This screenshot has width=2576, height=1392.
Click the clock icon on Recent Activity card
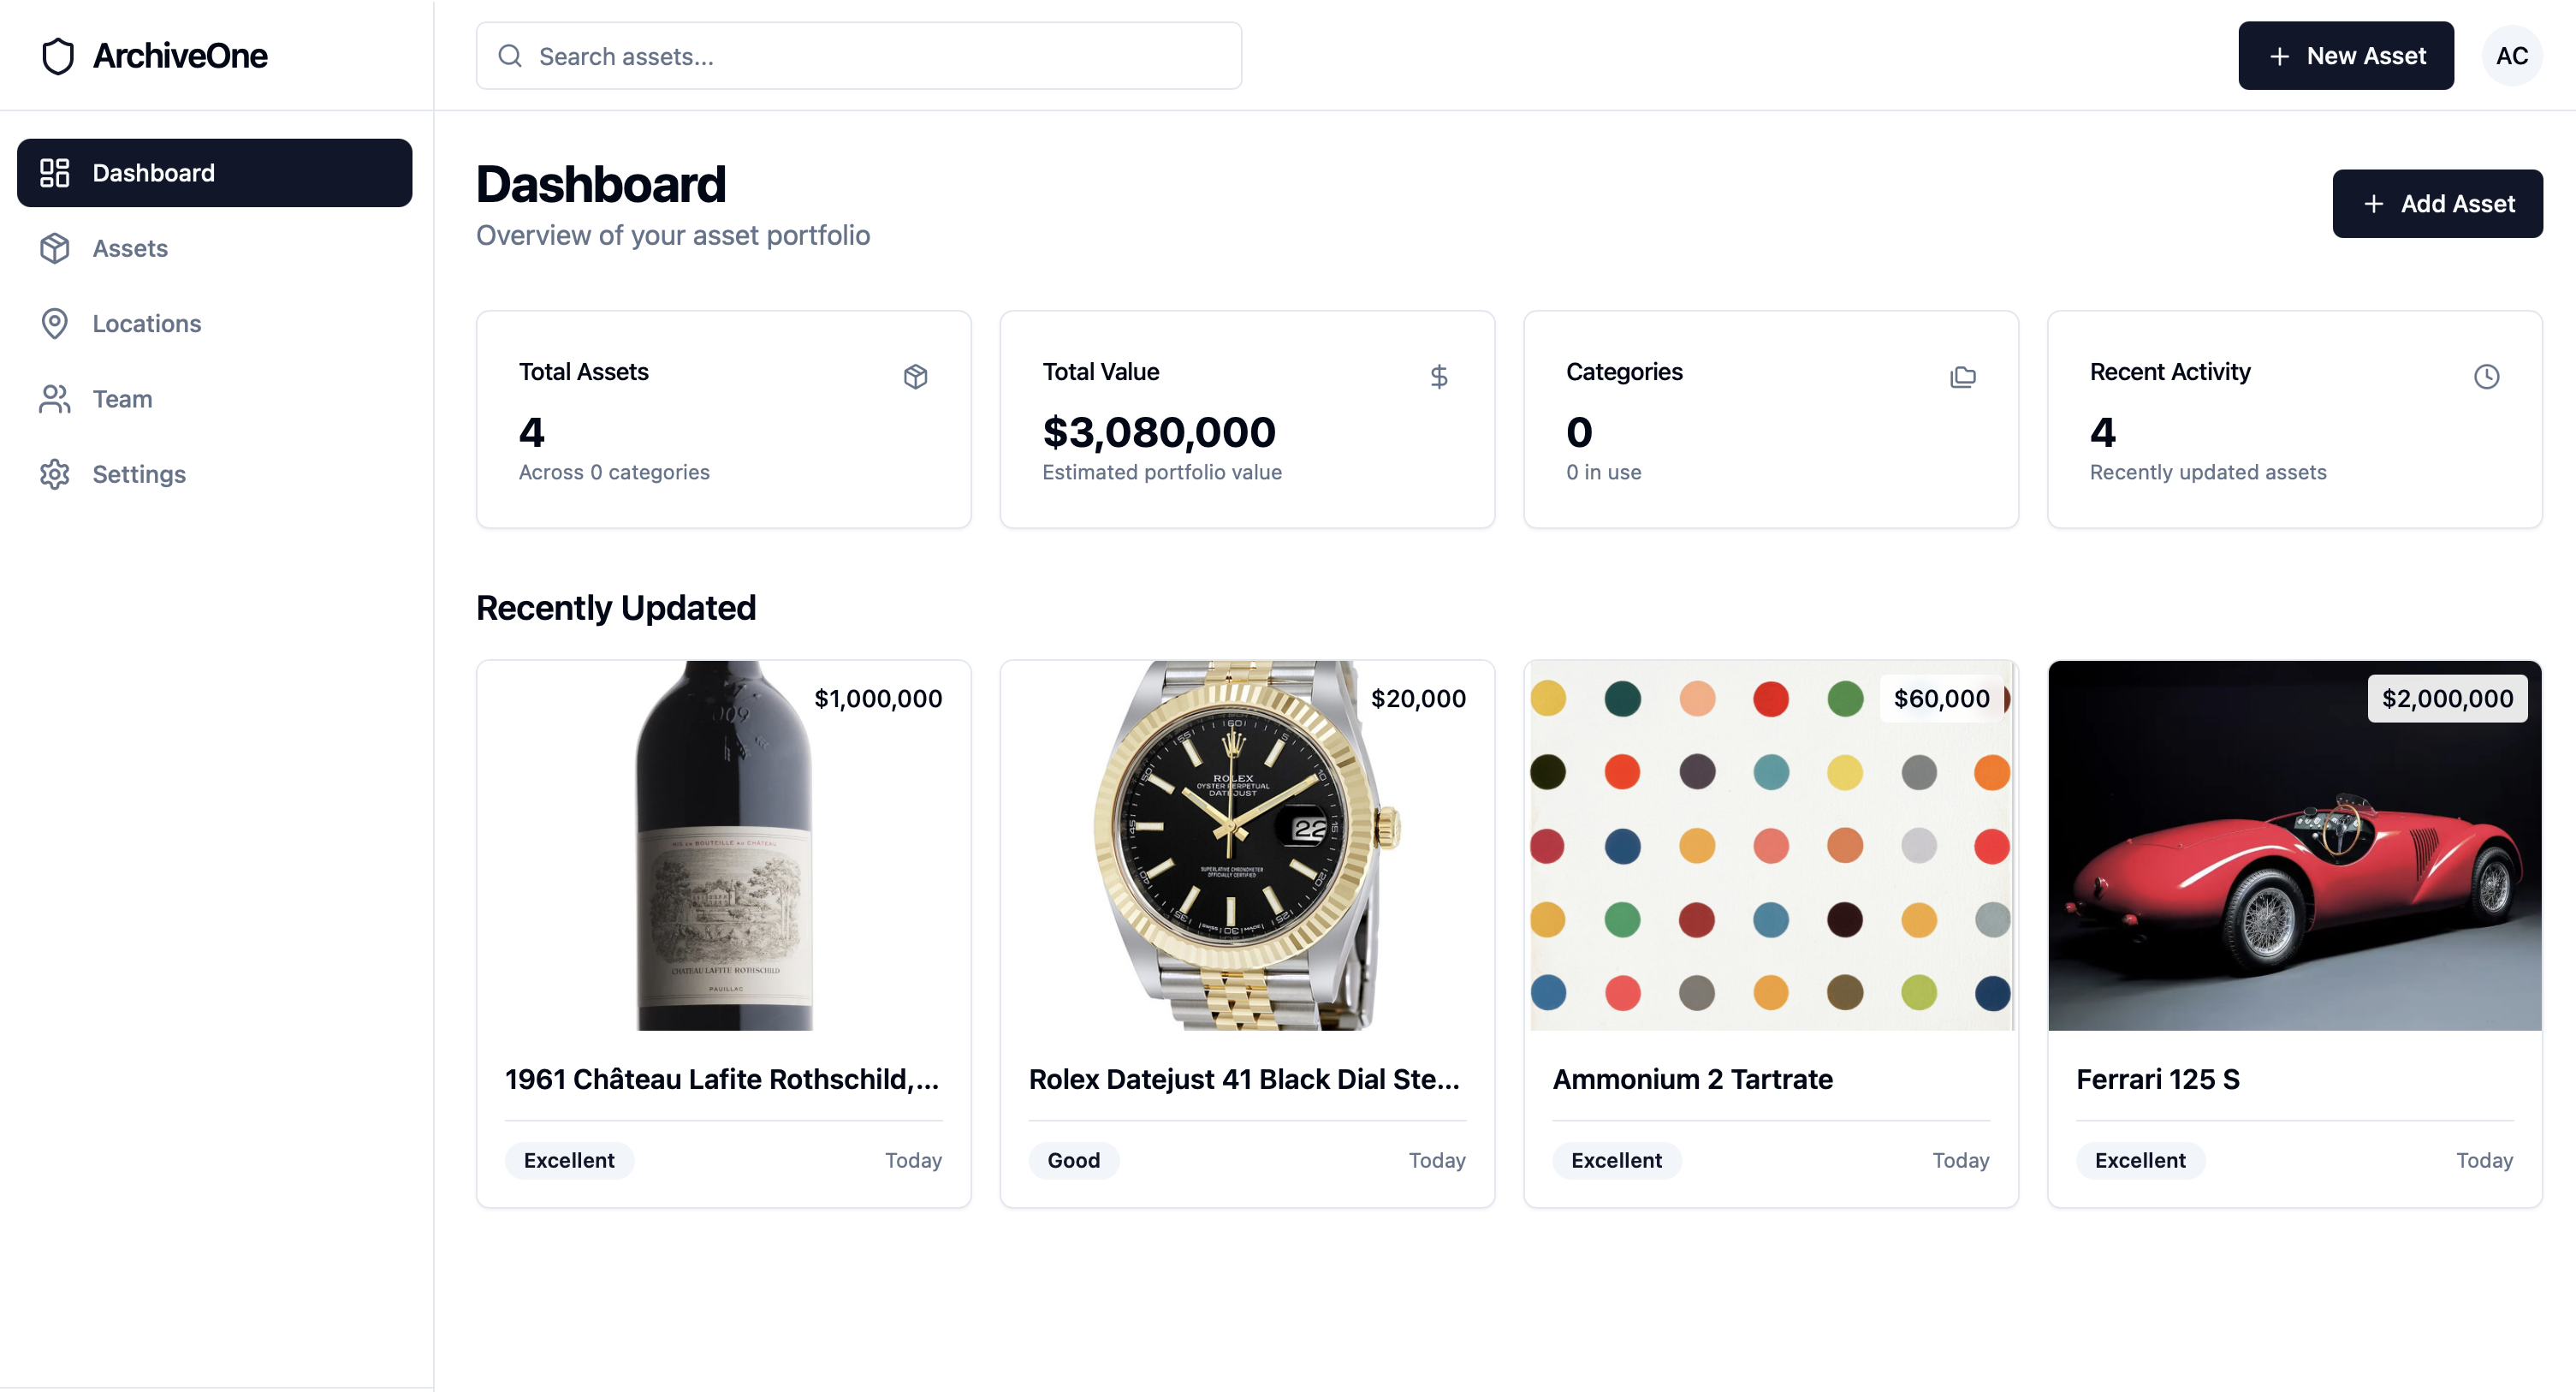click(x=2487, y=377)
